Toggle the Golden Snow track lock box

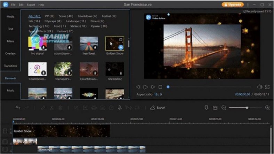tap(5, 131)
